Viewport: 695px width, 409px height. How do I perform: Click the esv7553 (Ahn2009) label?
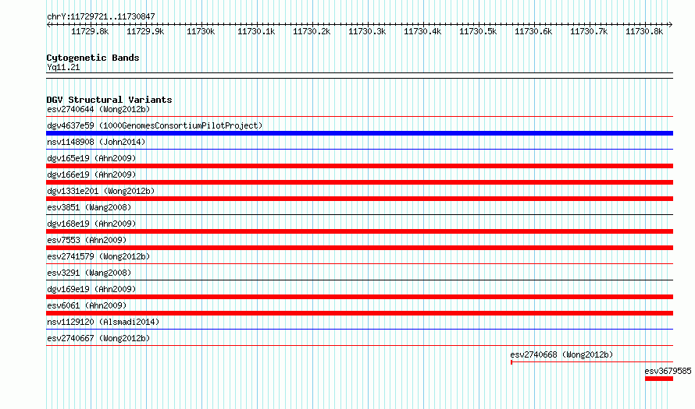pyautogui.click(x=87, y=240)
